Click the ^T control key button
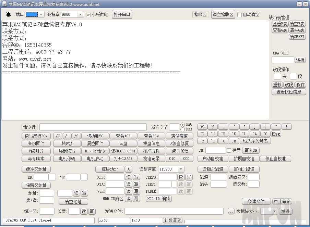The height and width of the screenshot is (227, 310). [202, 134]
